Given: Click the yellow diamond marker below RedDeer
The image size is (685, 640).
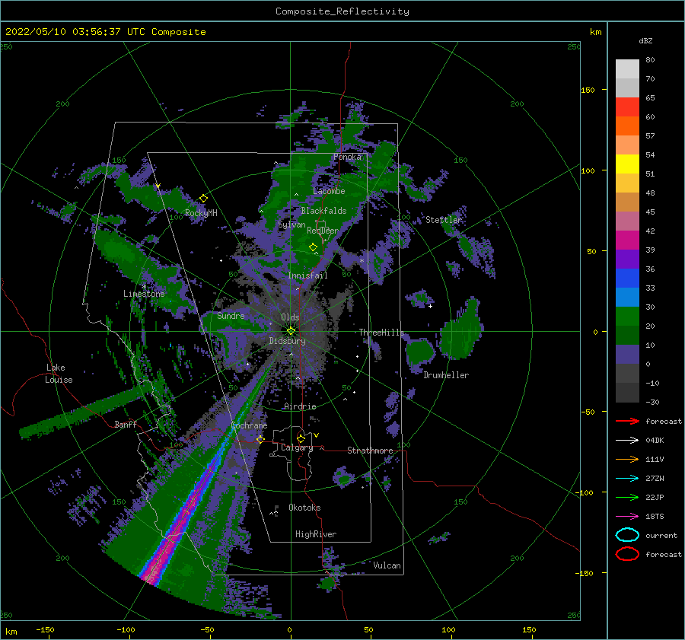Looking at the screenshot, I should point(314,247).
